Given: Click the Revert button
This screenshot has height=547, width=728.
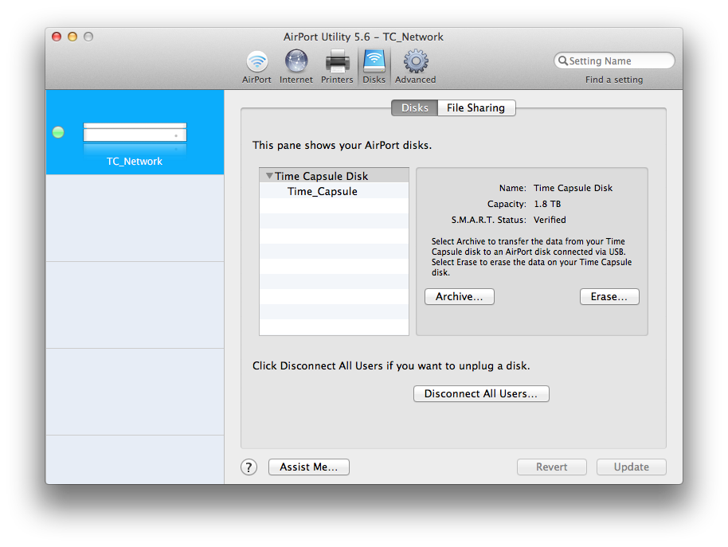Looking at the screenshot, I should click(551, 467).
